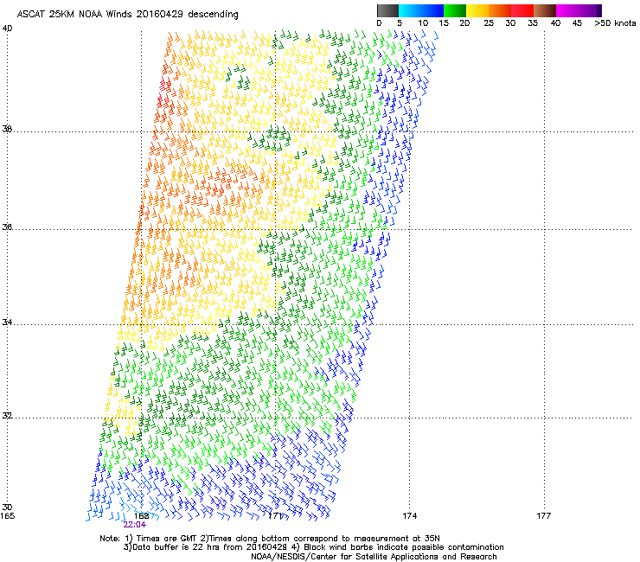
Task: Pick the red 30-35 knots color segment
Action: point(522,10)
